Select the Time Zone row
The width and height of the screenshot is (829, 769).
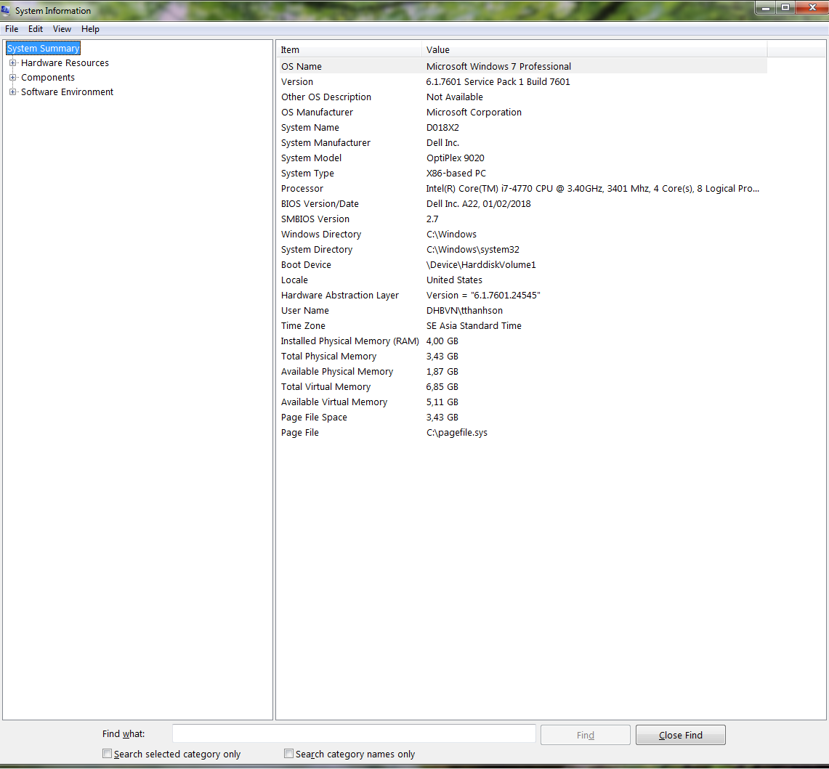(522, 326)
